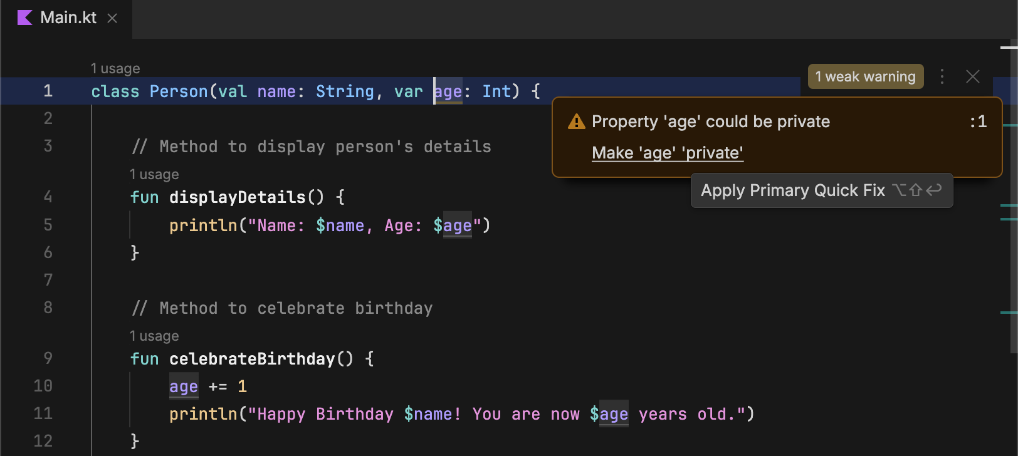Close the Main.kt editor tab
Screen dimensions: 1018x456
pyautogui.click(x=112, y=18)
